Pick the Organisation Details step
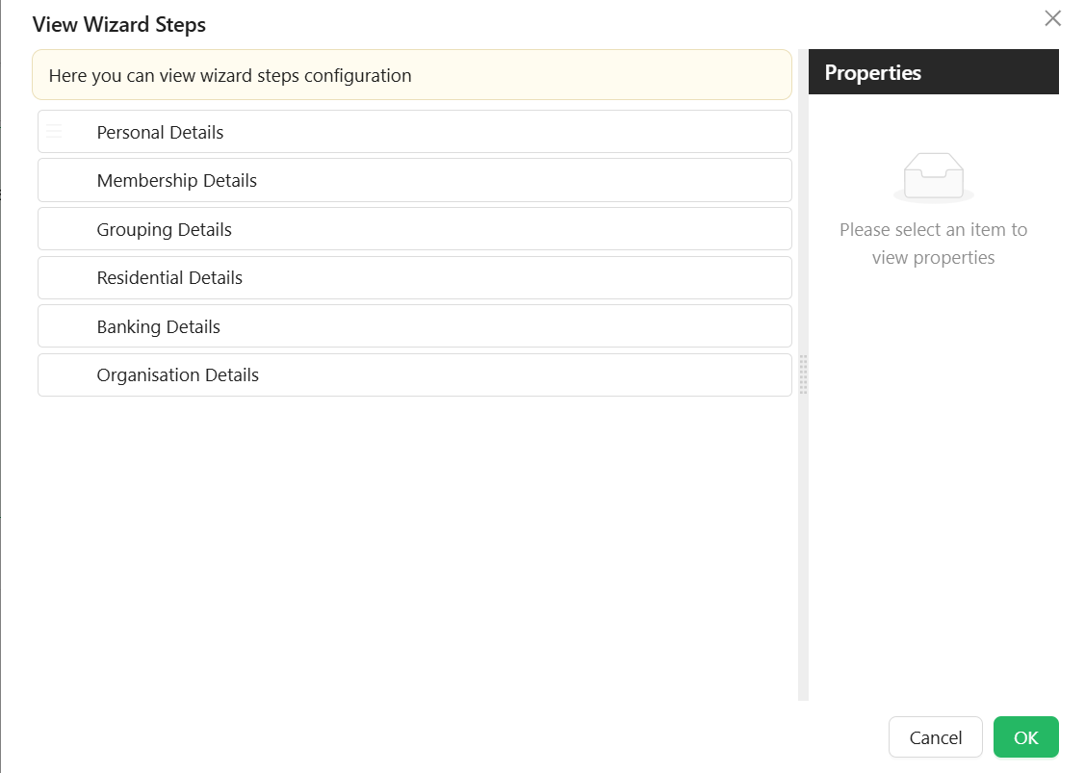This screenshot has height=773, width=1085. coord(415,375)
